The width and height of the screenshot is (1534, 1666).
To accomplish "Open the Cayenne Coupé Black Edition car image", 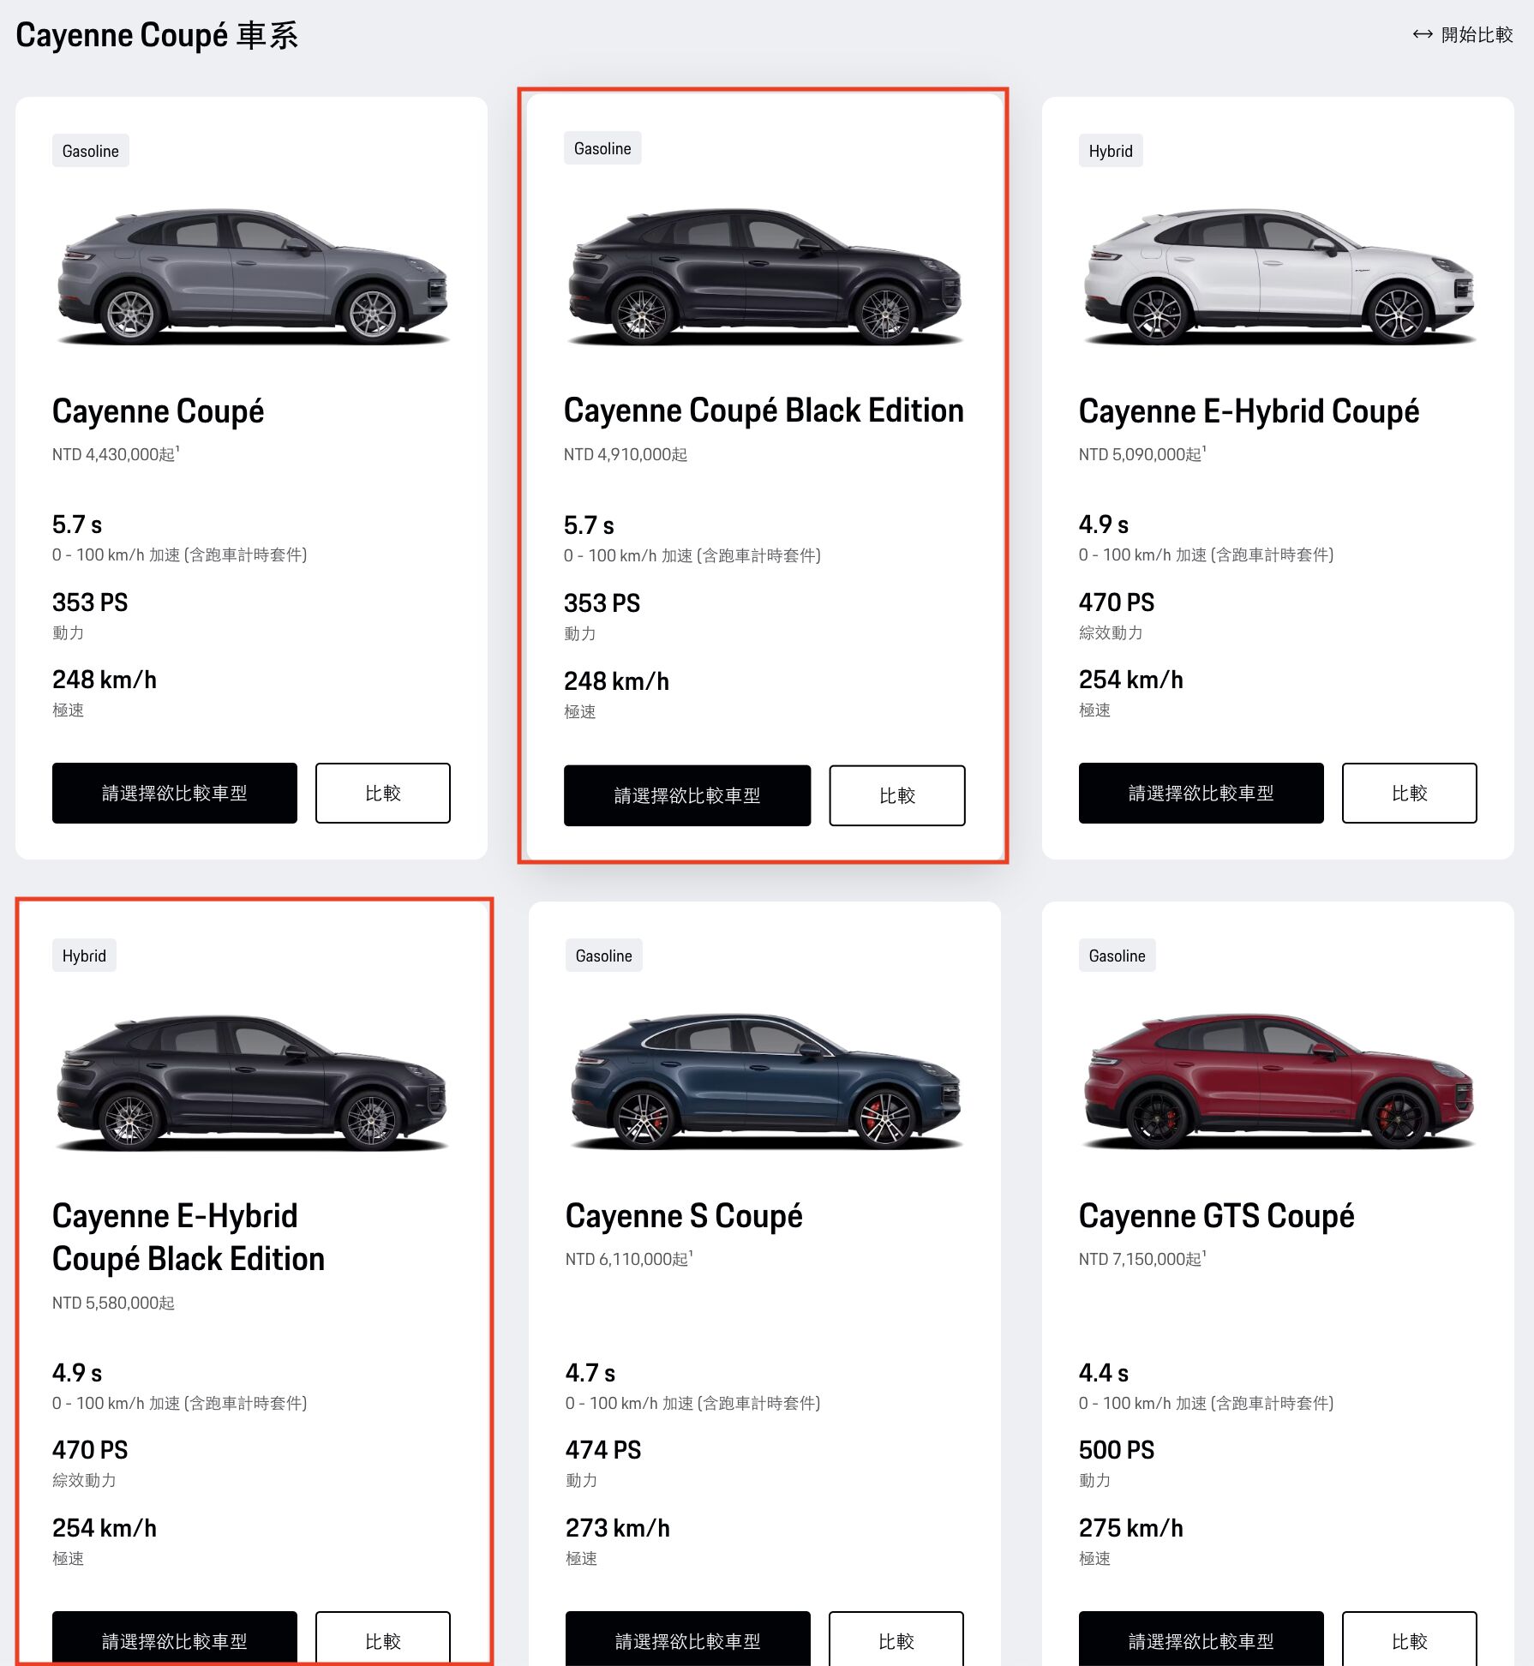I will pyautogui.click(x=764, y=276).
